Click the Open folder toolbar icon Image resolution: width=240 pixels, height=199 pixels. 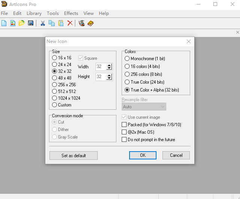tap(22, 23)
